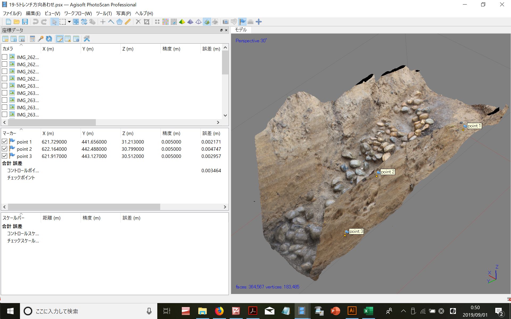Image resolution: width=511 pixels, height=319 pixels.
Task: Toggle the Show Cameras icon
Action: click(x=225, y=22)
